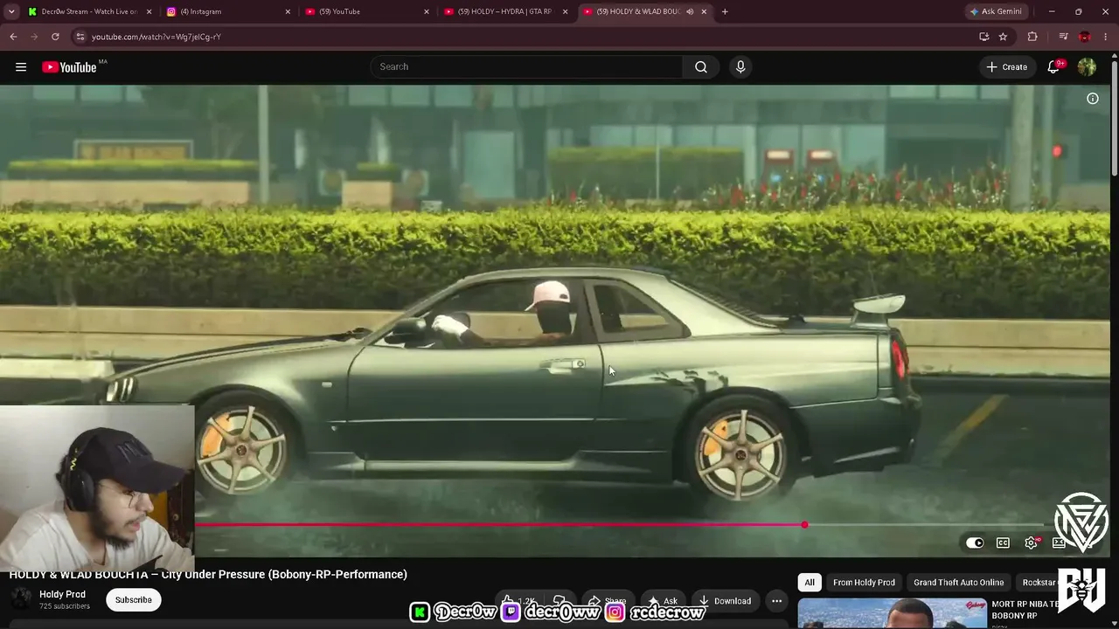Image resolution: width=1119 pixels, height=629 pixels.
Task: Open a new browser tab
Action: (725, 11)
